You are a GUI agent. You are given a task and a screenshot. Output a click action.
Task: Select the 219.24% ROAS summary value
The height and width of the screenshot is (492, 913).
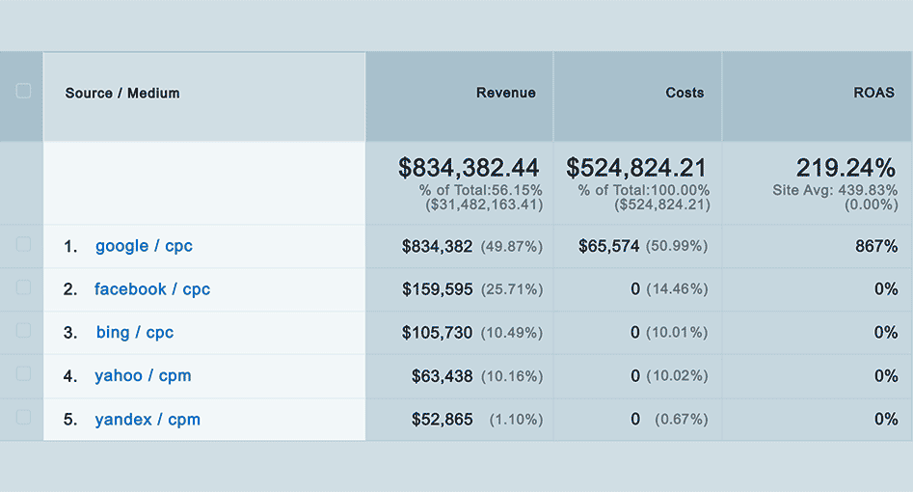tap(846, 168)
